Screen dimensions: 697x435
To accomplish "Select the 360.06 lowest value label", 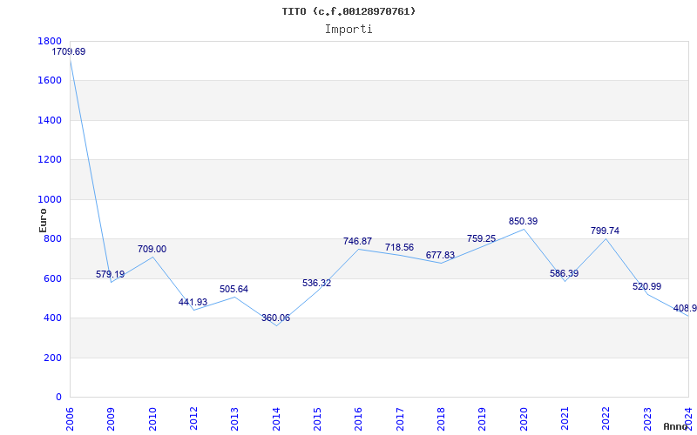I will click(275, 318).
